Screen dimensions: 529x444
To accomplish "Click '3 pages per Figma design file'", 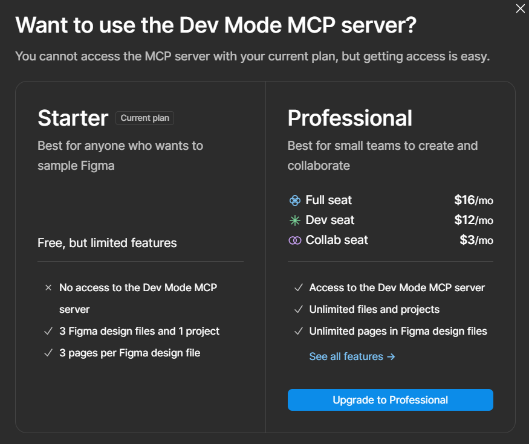I will (130, 353).
